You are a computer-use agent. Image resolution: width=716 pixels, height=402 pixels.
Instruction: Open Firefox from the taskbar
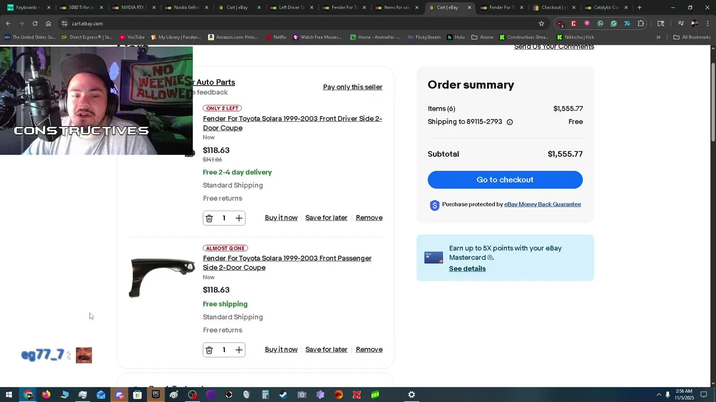pos(46,395)
